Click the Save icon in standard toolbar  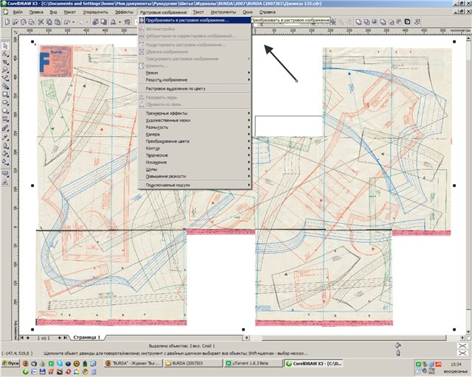(24, 22)
